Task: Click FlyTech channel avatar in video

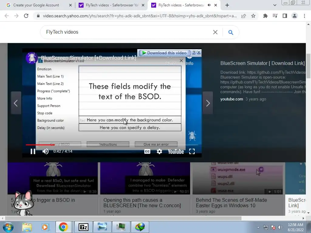Action: pos(32,58)
